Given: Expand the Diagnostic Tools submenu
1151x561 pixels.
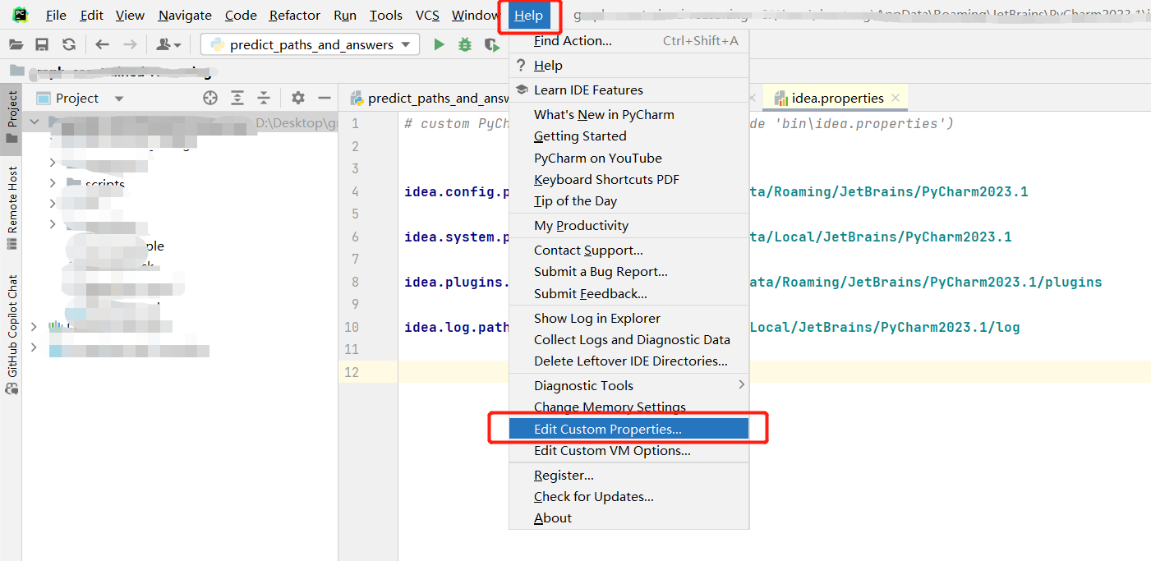Looking at the screenshot, I should point(628,385).
